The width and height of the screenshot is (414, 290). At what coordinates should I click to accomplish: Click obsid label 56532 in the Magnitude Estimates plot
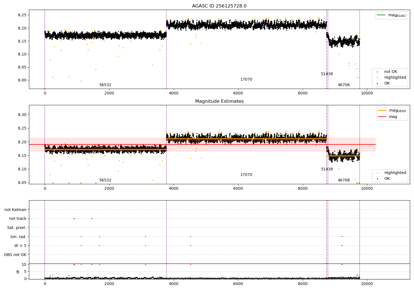(x=105, y=180)
